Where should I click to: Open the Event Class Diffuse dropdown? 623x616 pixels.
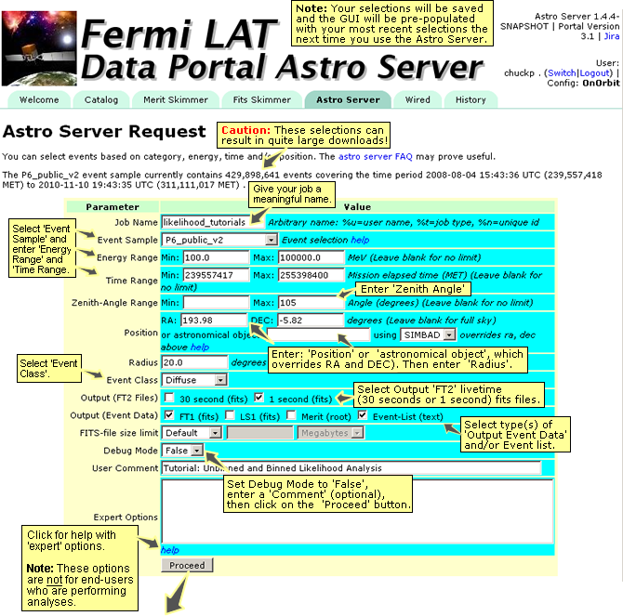(x=194, y=380)
